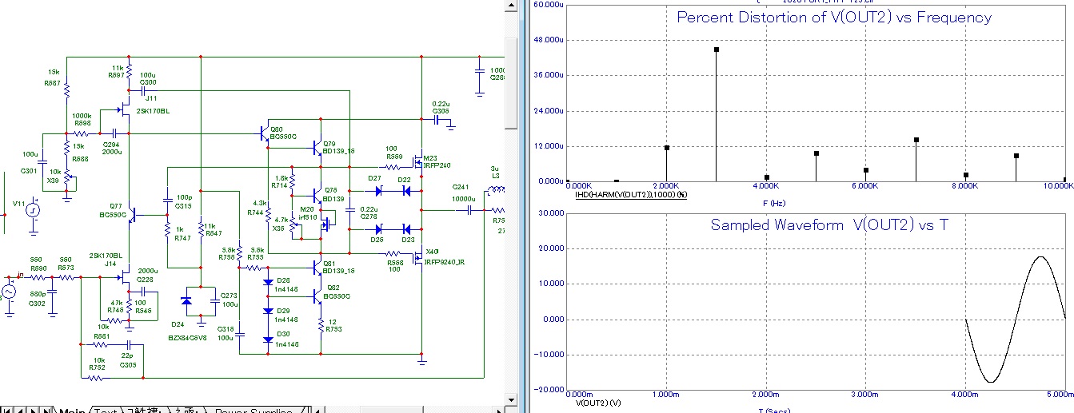Click the R714 1.8k label

coord(280,181)
